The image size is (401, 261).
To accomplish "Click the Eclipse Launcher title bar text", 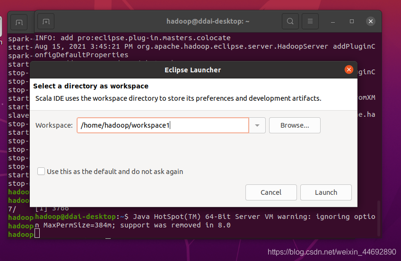I will point(192,70).
